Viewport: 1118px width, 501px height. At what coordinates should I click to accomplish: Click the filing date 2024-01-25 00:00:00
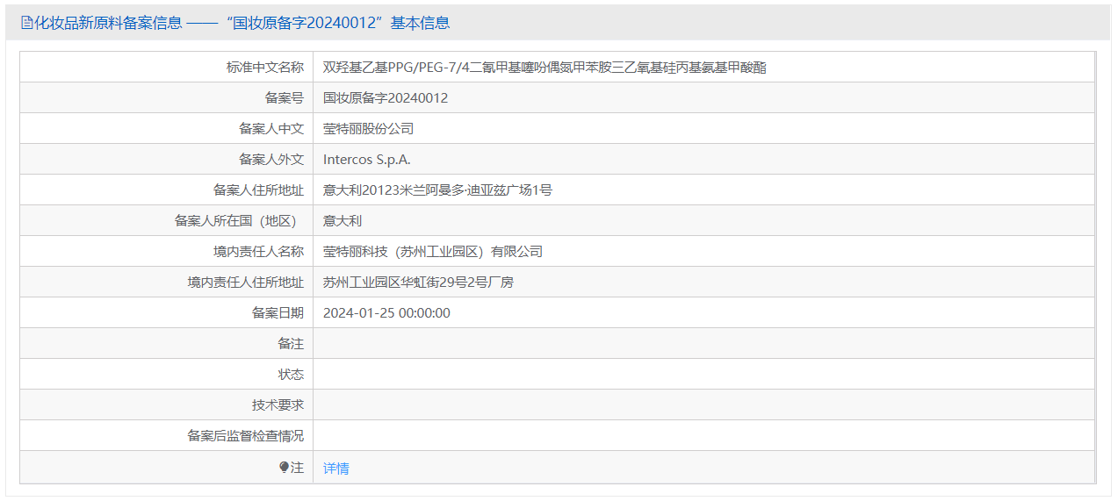pos(386,312)
